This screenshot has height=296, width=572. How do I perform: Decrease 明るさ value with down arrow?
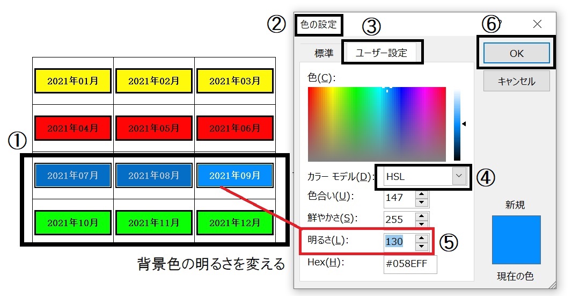coord(422,246)
